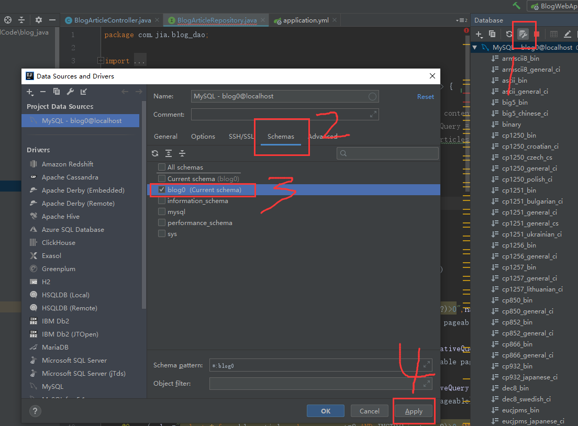Switch to the Options tab
This screenshot has height=426, width=578.
point(203,137)
